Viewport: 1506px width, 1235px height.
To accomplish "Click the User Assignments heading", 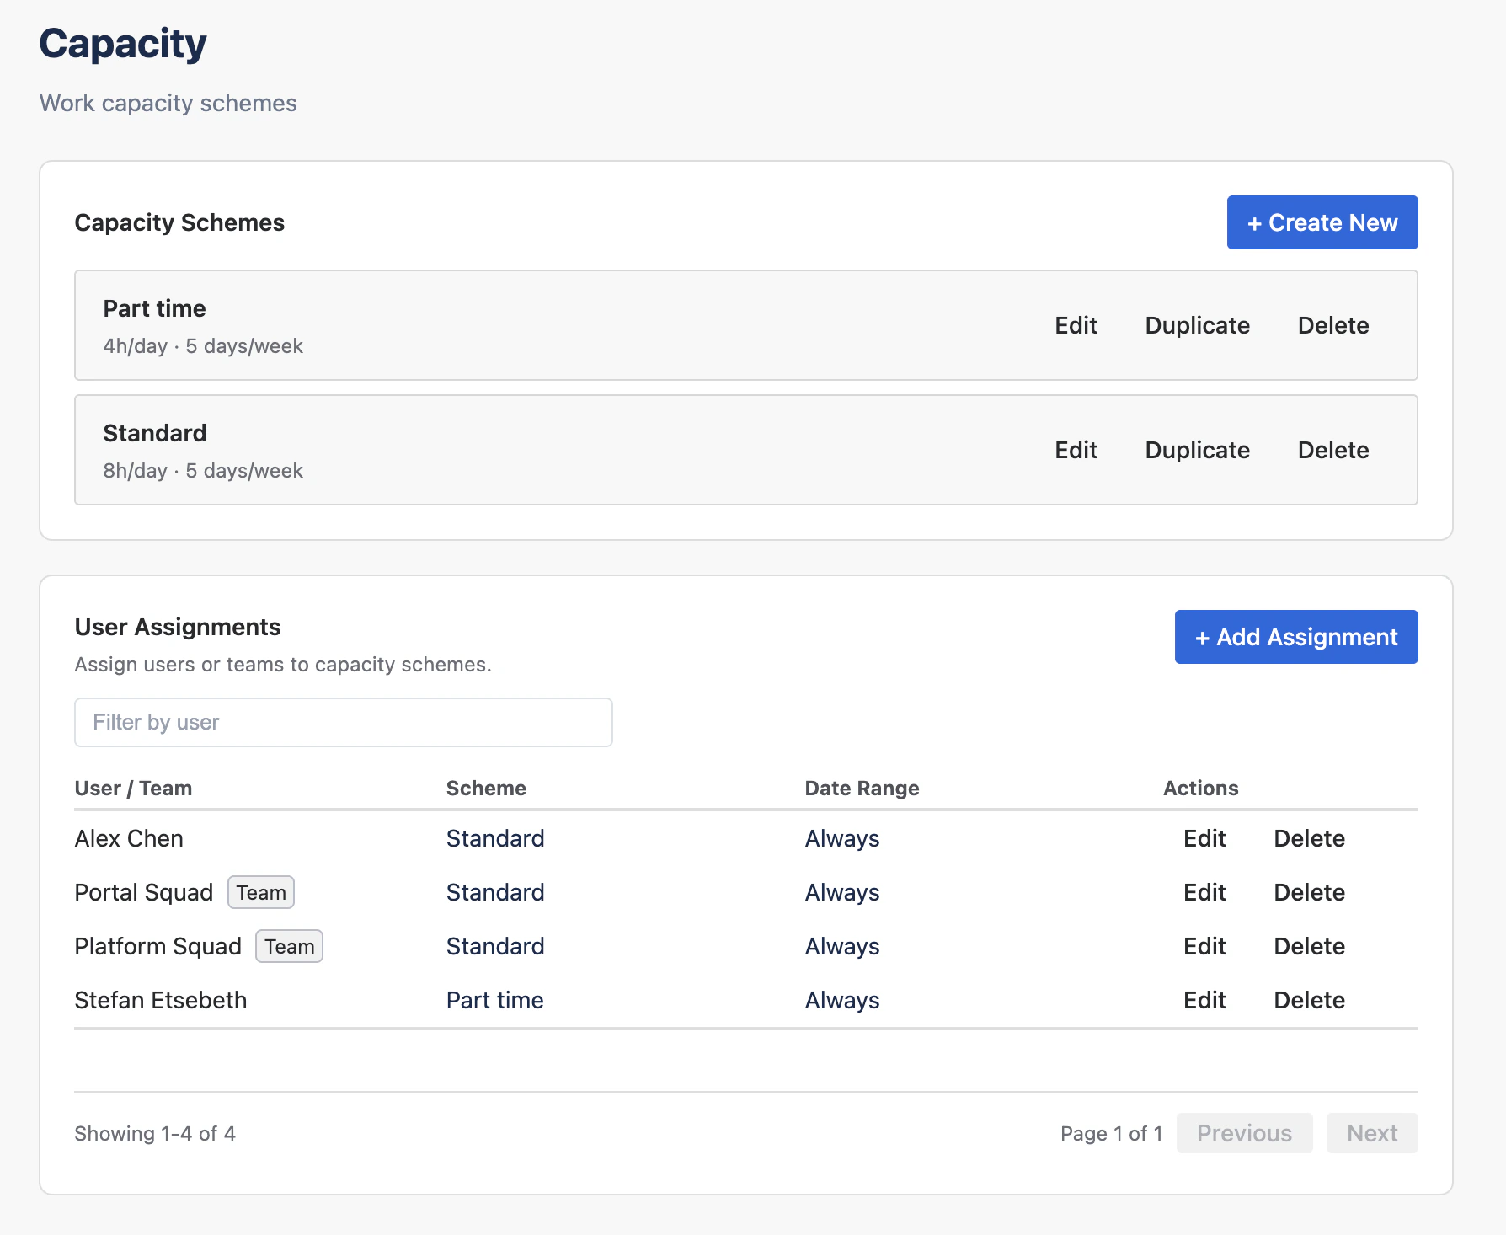I will click(x=178, y=627).
